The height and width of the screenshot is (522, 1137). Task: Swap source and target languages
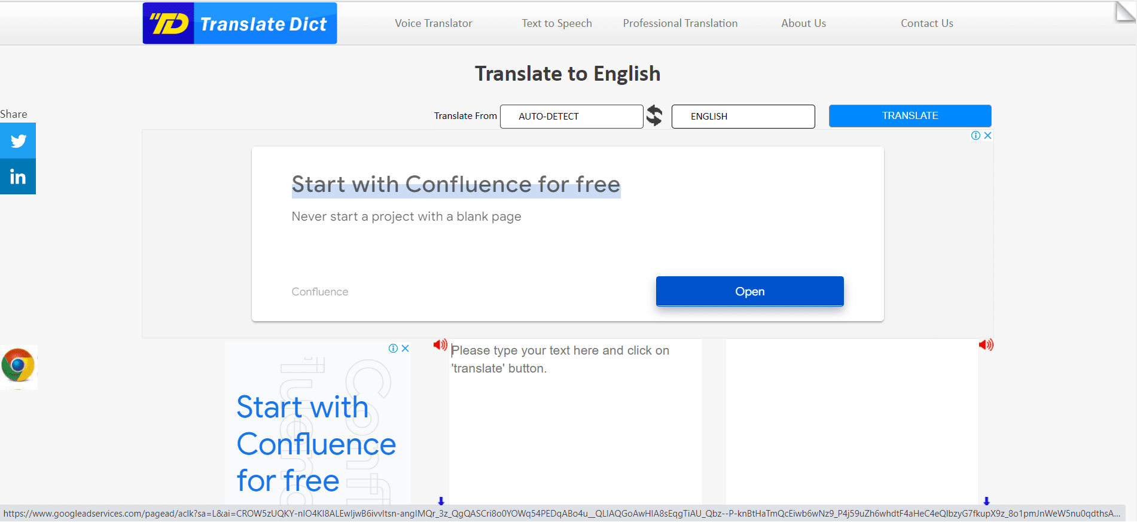click(654, 115)
